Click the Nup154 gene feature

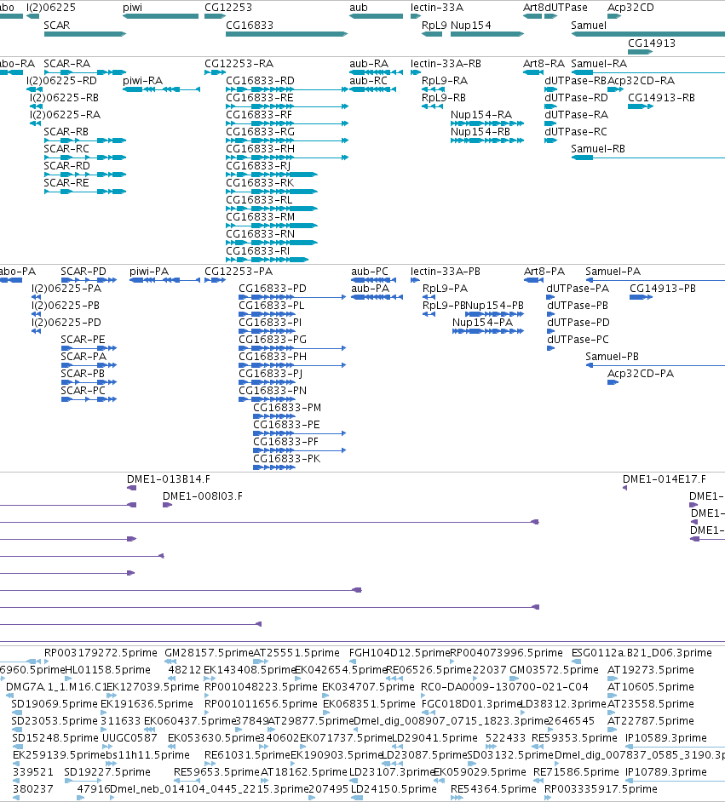click(487, 34)
